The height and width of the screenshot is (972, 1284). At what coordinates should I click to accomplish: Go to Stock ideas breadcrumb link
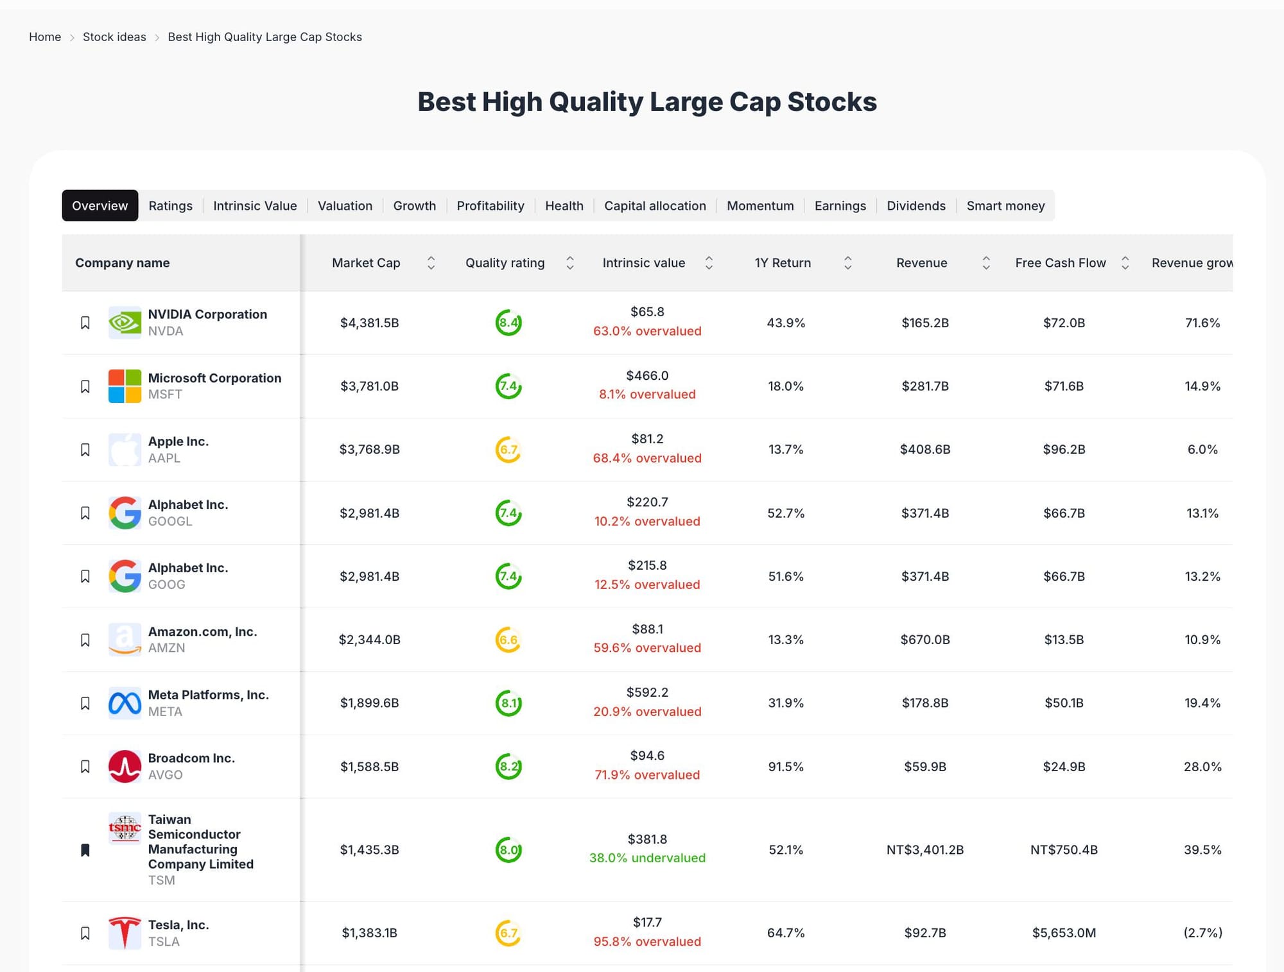(114, 37)
